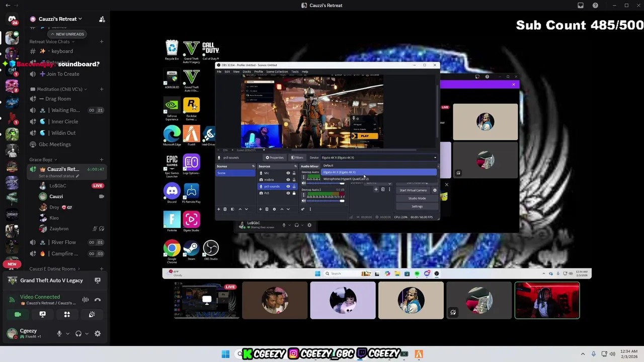Open the microphone input options arrow
This screenshot has width=644, height=362.
click(x=67, y=333)
